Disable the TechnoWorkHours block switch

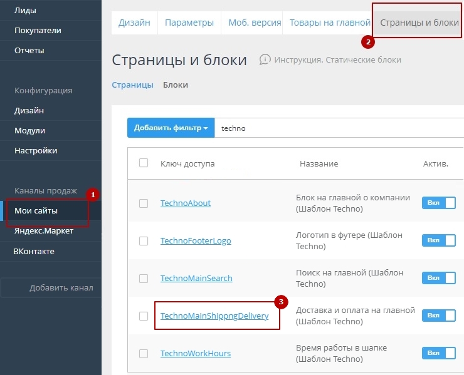(438, 353)
